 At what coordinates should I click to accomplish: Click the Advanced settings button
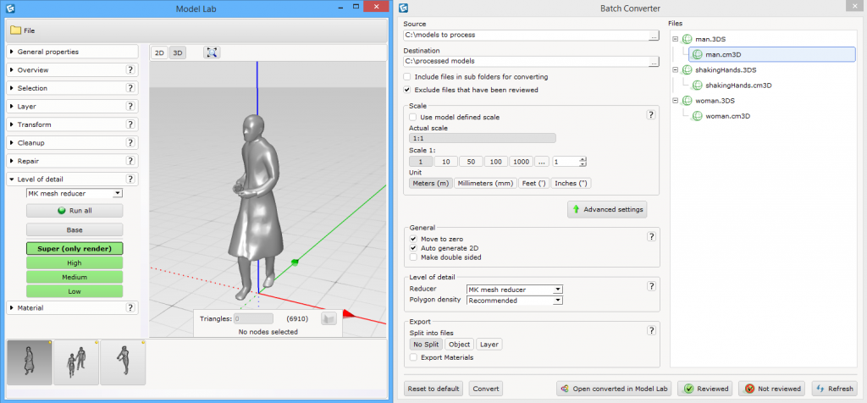pos(607,209)
